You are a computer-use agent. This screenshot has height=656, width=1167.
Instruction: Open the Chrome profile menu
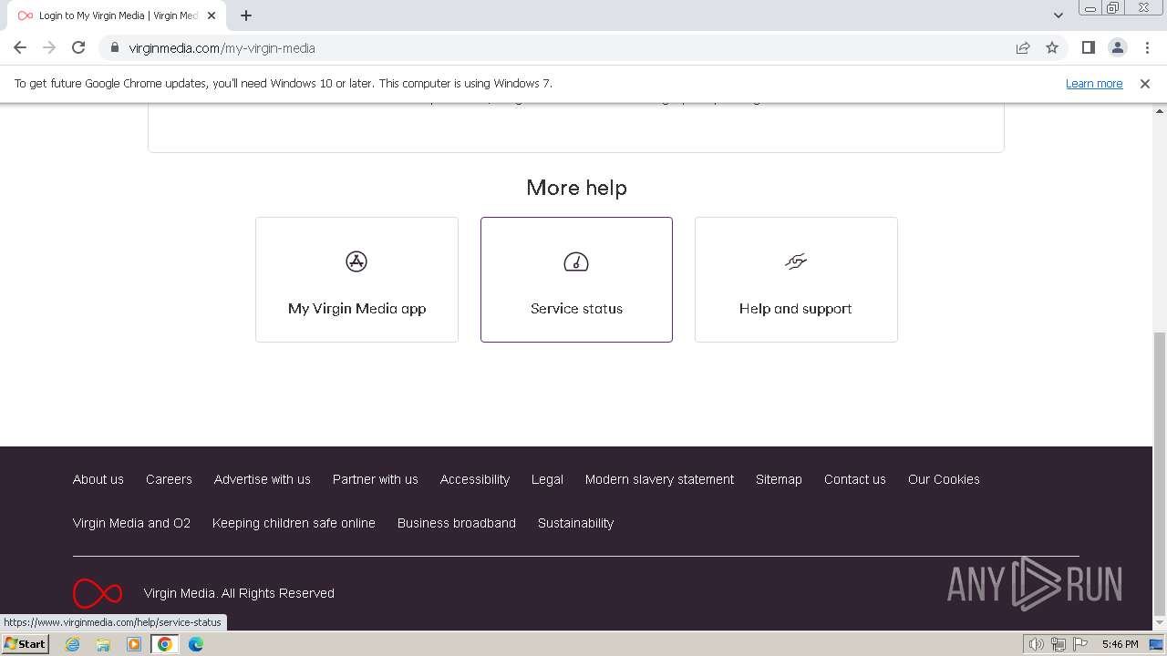tap(1118, 47)
